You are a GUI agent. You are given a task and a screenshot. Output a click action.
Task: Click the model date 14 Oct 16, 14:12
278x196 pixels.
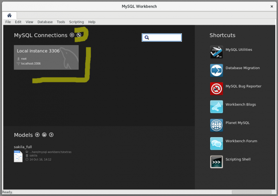[40, 159]
